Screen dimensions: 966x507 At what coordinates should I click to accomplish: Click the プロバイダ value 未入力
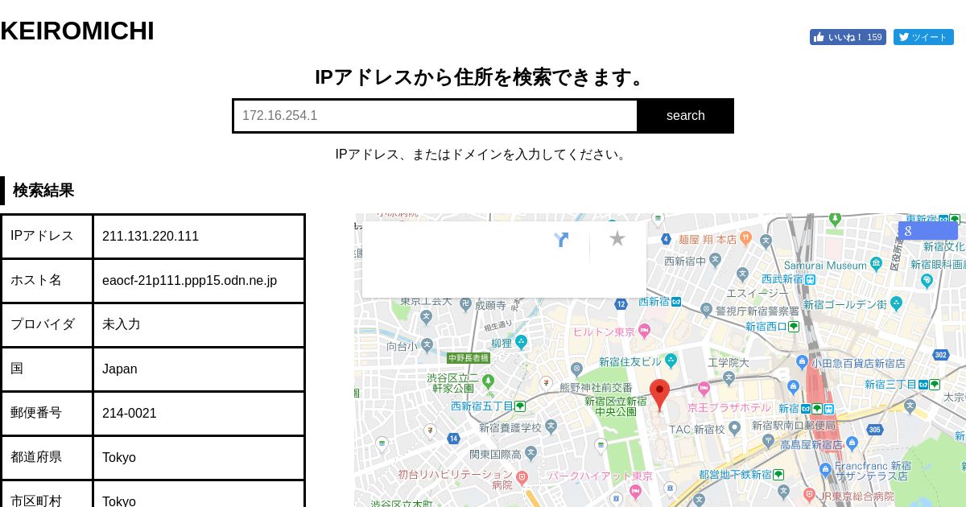[122, 324]
